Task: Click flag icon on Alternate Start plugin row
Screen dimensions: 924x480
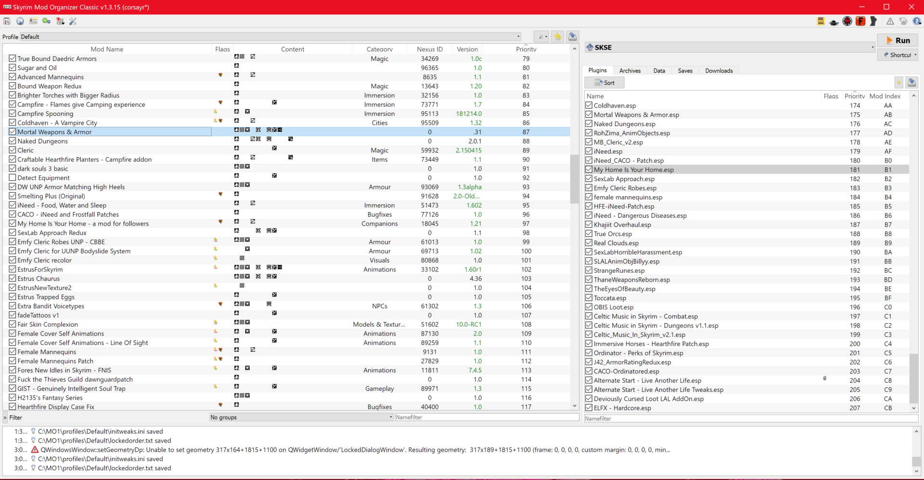Action: tap(825, 379)
